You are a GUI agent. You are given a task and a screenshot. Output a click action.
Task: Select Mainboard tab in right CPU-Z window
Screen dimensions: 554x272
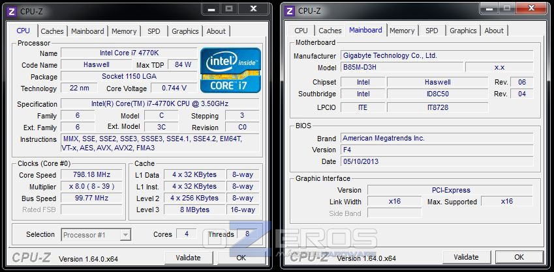365,30
